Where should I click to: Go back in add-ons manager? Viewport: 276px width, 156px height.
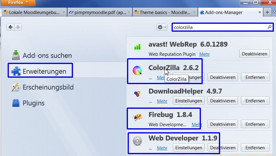pyautogui.click(x=10, y=27)
